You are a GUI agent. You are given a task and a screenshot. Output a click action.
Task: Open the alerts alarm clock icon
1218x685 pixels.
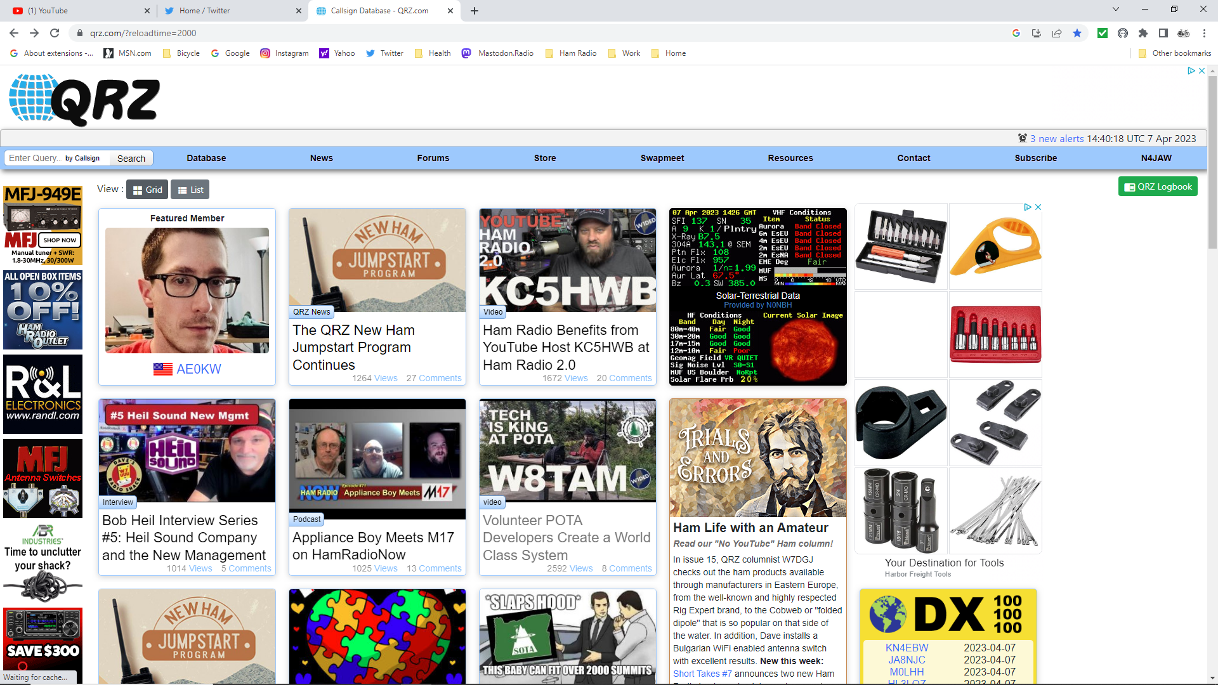tap(1022, 138)
